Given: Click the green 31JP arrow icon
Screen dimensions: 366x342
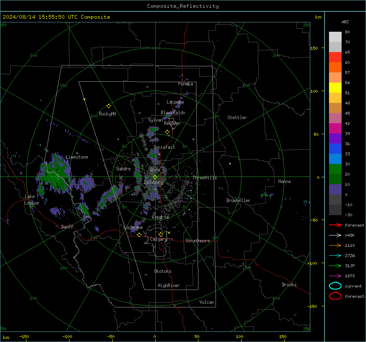Looking at the screenshot, I should (x=335, y=266).
